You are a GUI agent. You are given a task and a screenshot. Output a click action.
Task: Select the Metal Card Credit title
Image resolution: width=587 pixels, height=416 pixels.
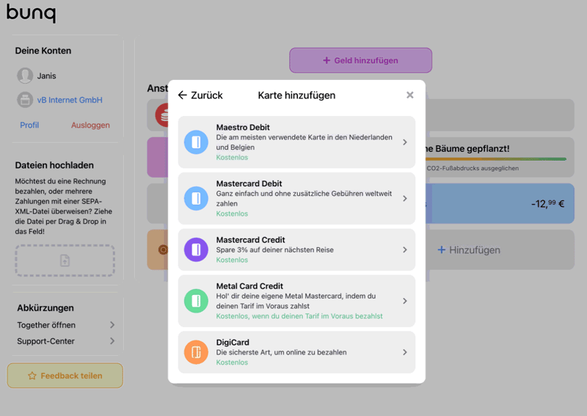tap(249, 286)
